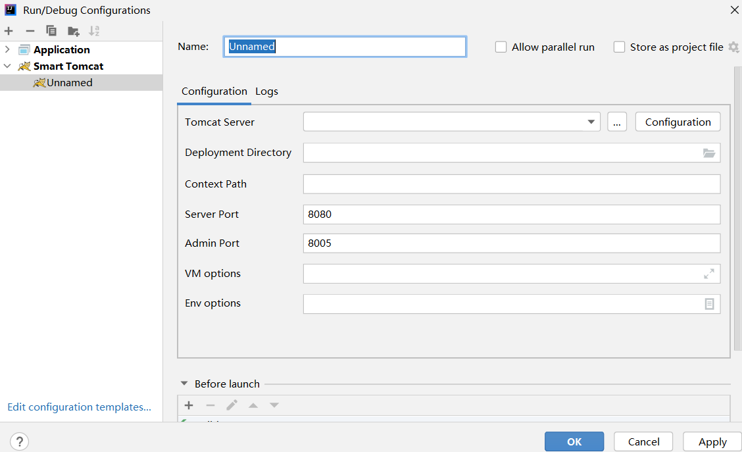Click the Add New Configuration plus icon
Image resolution: width=742 pixels, height=452 pixels.
pos(9,31)
